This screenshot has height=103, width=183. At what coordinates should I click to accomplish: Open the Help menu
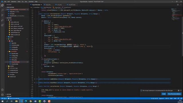pyautogui.click(x=36, y=2)
